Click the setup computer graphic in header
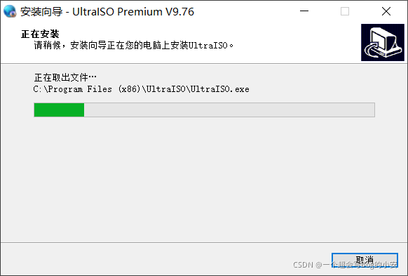The image size is (408, 276). coord(383,42)
